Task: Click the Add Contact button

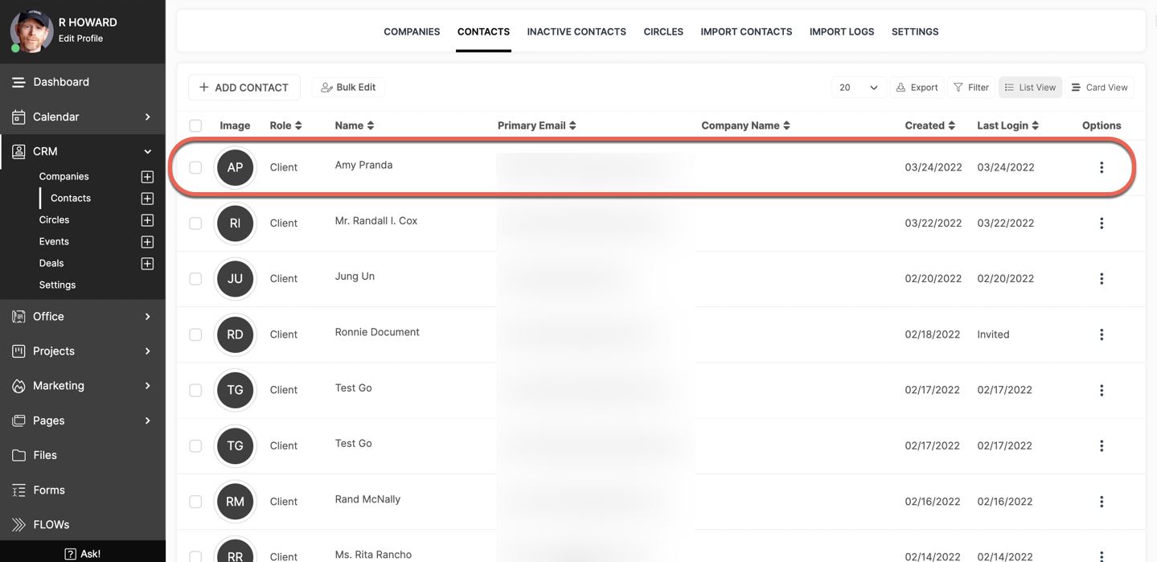Action: [244, 88]
